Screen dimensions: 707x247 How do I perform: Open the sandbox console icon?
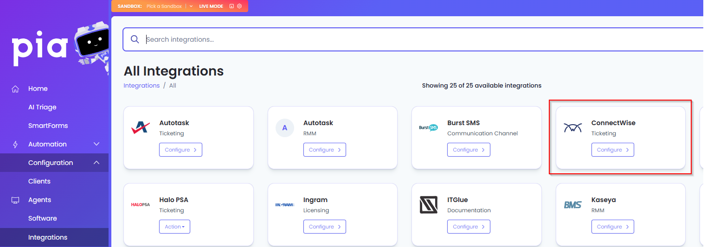pos(231,6)
